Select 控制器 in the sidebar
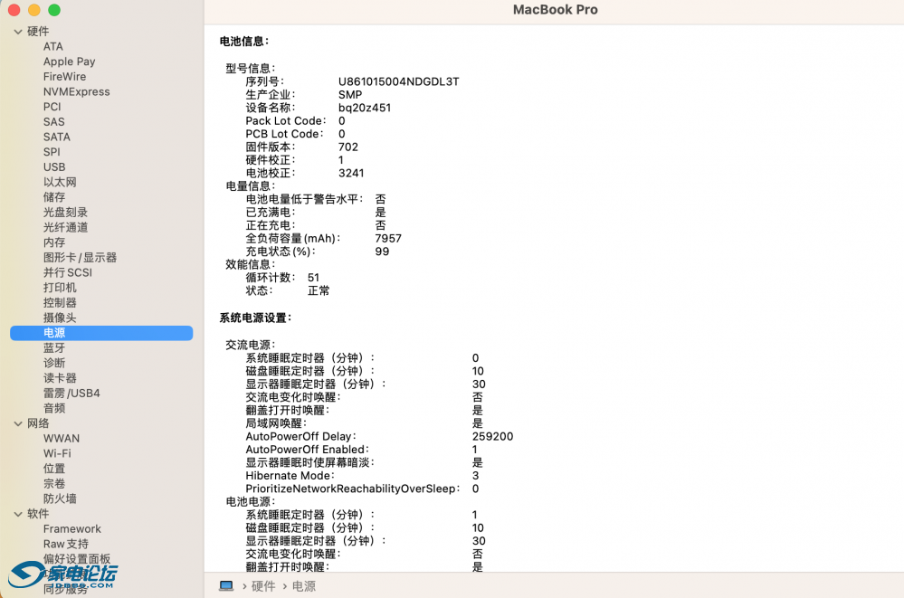This screenshot has height=598, width=904. click(x=60, y=303)
